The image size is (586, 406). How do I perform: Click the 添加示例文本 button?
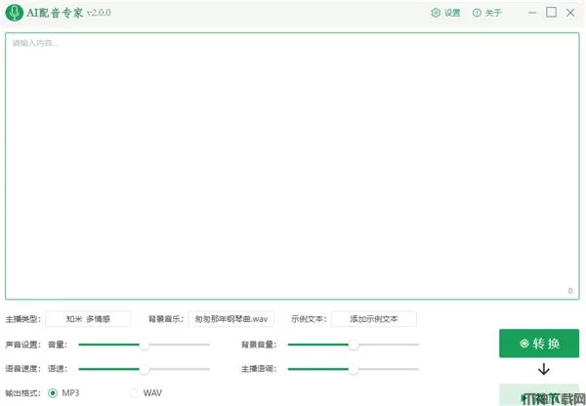coord(373,319)
